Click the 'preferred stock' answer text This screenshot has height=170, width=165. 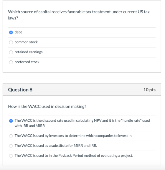[27, 62]
